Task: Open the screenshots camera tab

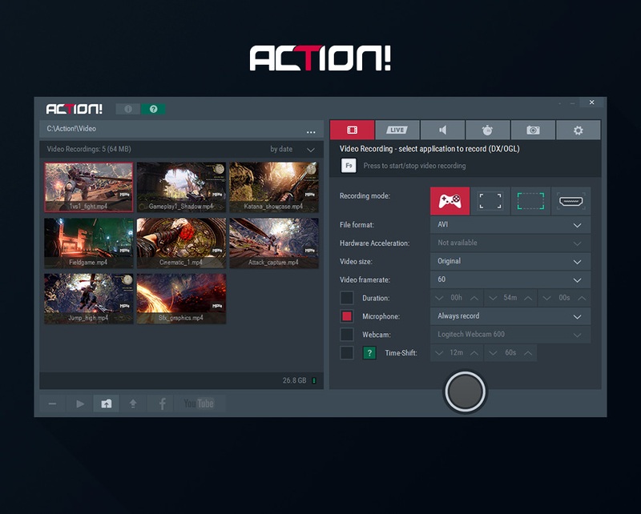Action: tap(533, 131)
